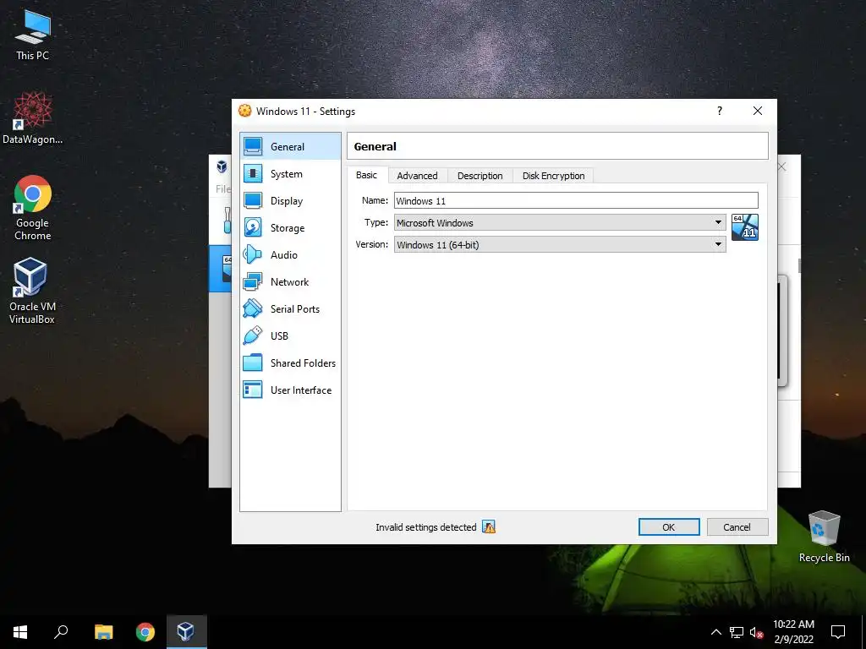Open Oracle VM VirtualBox desktop shortcut
Image resolution: width=866 pixels, height=649 pixels.
tap(32, 291)
